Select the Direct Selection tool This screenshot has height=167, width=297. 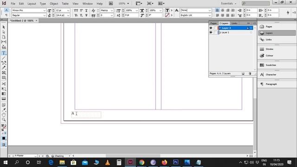(x=4, y=32)
